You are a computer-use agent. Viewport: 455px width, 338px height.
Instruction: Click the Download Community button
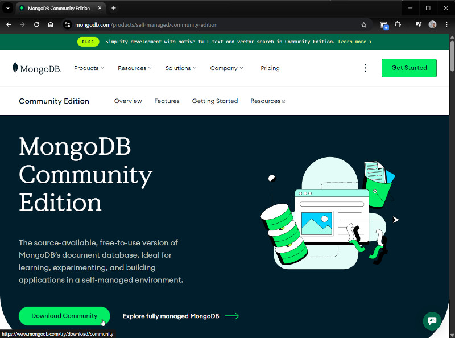click(64, 316)
